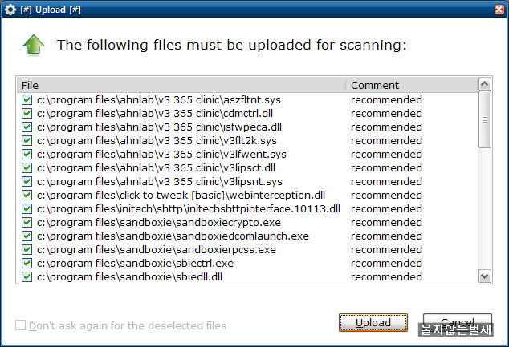Click the File column header
The width and height of the screenshot is (509, 347).
(x=181, y=85)
